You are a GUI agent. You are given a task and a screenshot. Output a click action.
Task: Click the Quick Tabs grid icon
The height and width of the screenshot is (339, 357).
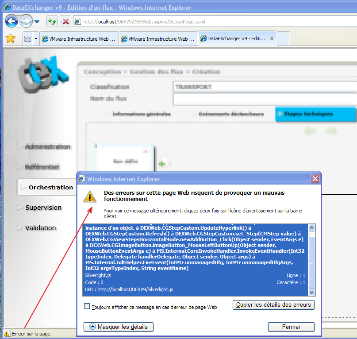pos(27,39)
